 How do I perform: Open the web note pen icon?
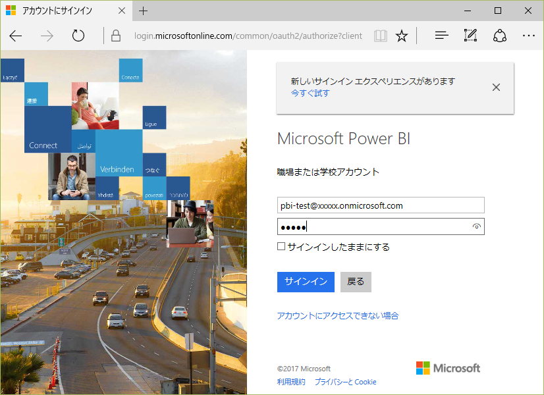tap(470, 36)
